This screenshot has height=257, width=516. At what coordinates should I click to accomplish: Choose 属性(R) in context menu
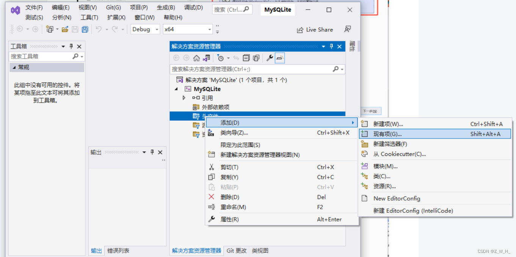(x=281, y=219)
